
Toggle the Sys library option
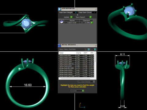[87, 50]
